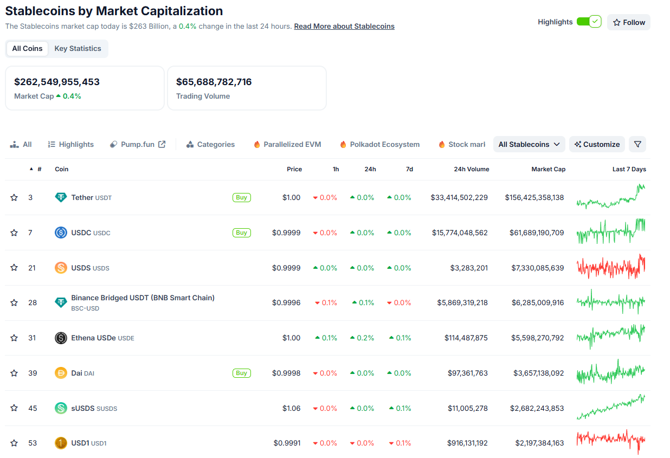Click the Tether coin logo icon
The width and height of the screenshot is (670, 458).
(x=61, y=197)
